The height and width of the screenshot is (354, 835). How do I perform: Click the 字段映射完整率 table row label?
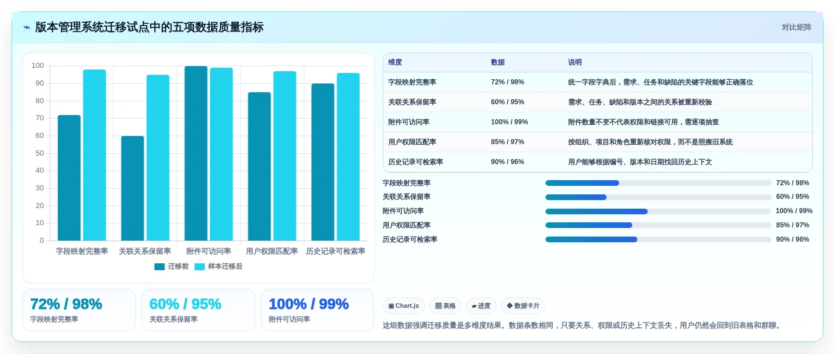(412, 82)
